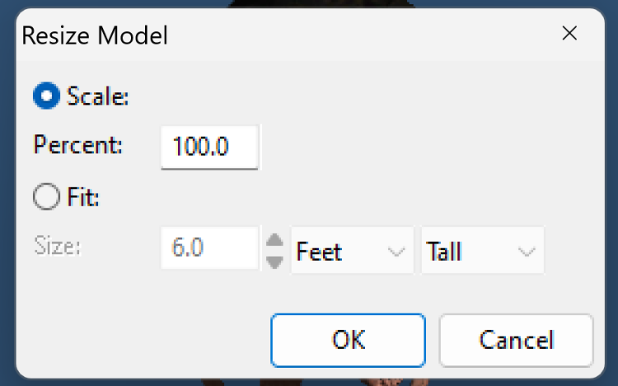618x386 pixels.
Task: Click the chevron arrow beside Feet
Action: pos(396,251)
